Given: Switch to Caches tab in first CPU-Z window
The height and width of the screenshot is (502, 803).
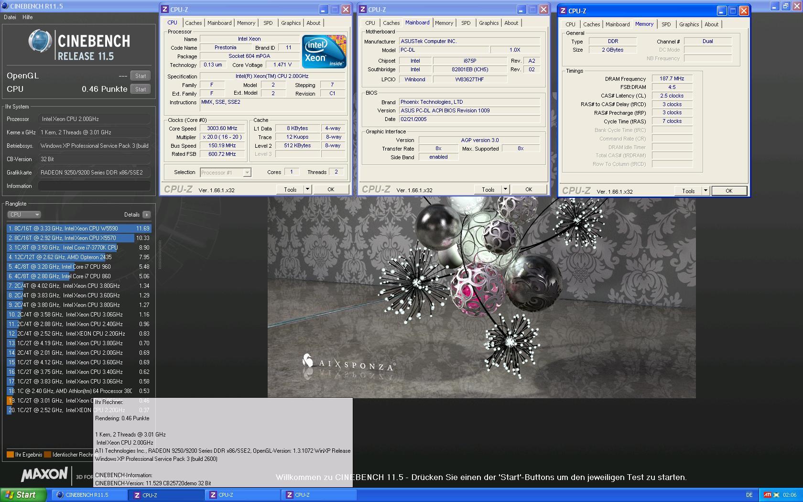Looking at the screenshot, I should [193, 23].
